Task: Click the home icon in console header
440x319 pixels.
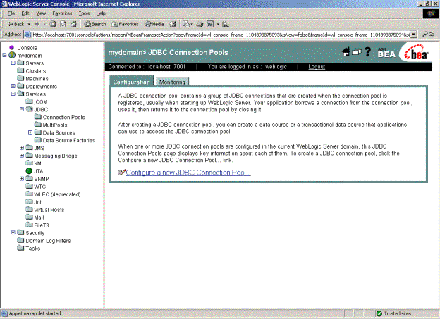Action: click(346, 52)
